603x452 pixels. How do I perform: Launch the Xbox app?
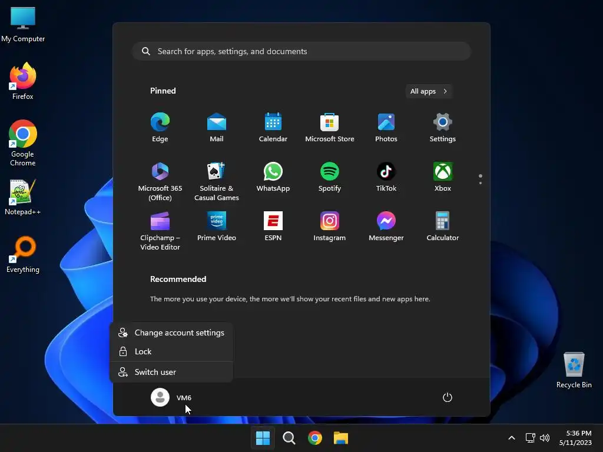(443, 177)
